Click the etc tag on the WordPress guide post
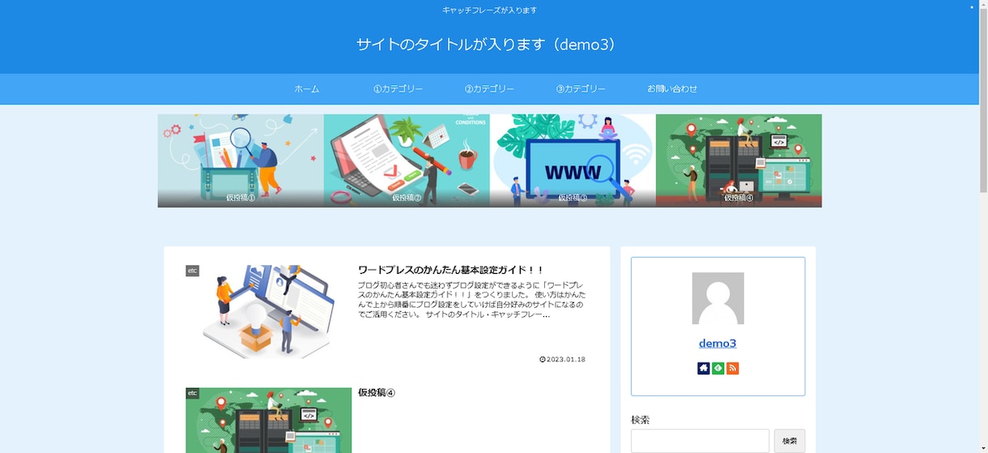The width and height of the screenshot is (988, 453). click(x=192, y=271)
